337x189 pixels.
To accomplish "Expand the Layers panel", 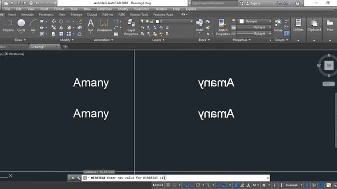I will [x=158, y=40].
